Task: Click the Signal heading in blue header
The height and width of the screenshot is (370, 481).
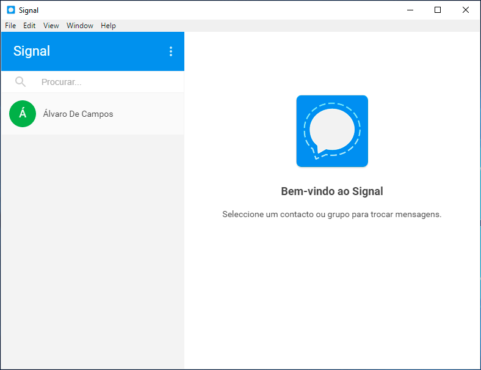Action: [x=32, y=51]
